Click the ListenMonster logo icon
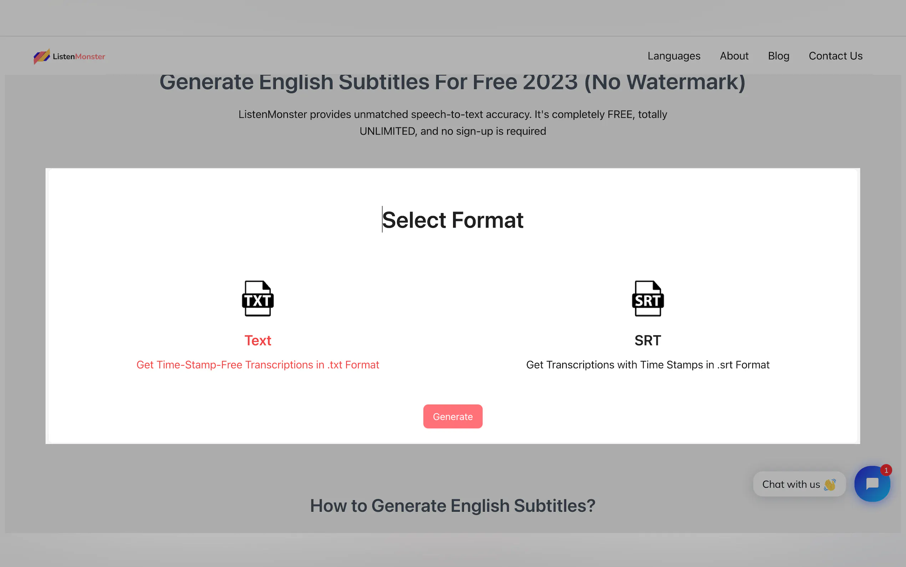The width and height of the screenshot is (906, 567). click(x=42, y=56)
